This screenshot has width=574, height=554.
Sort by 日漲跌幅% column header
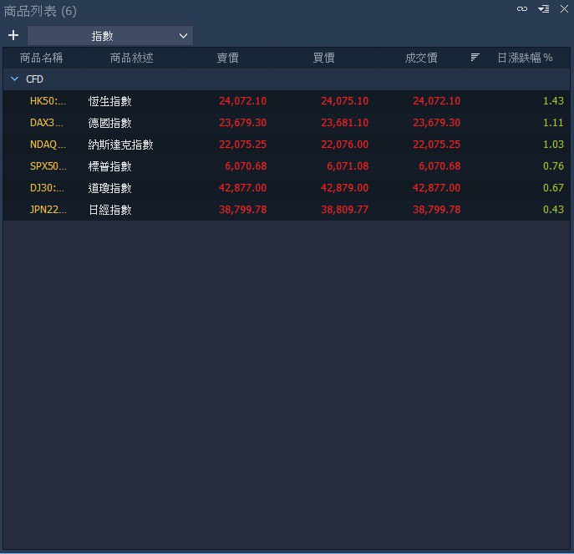click(525, 58)
